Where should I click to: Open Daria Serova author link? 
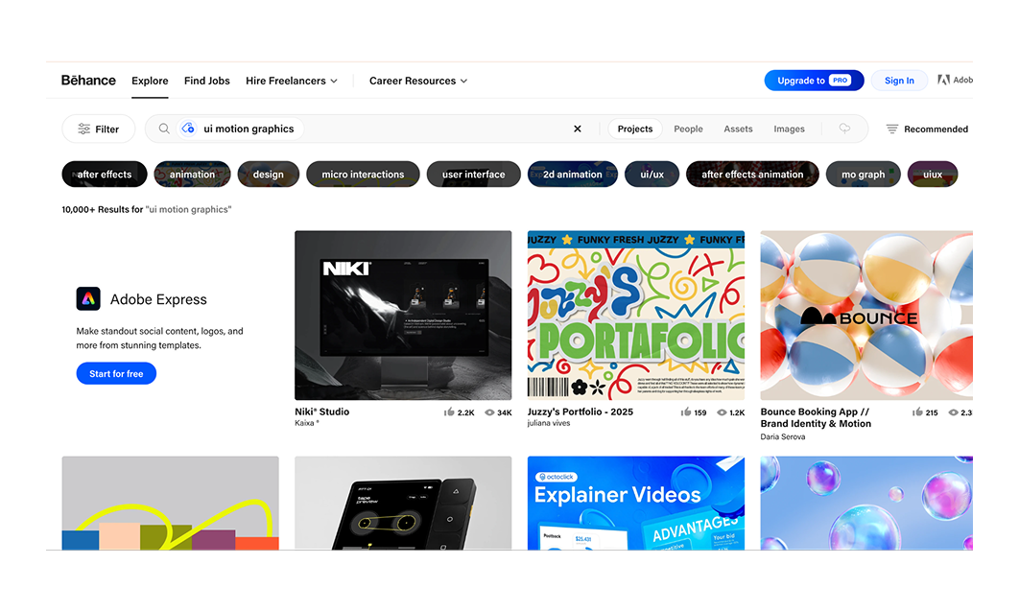click(x=782, y=436)
